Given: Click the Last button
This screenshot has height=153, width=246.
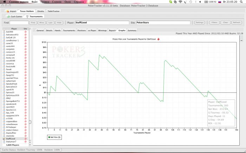Looking at the screenshot, I should click(50, 23).
